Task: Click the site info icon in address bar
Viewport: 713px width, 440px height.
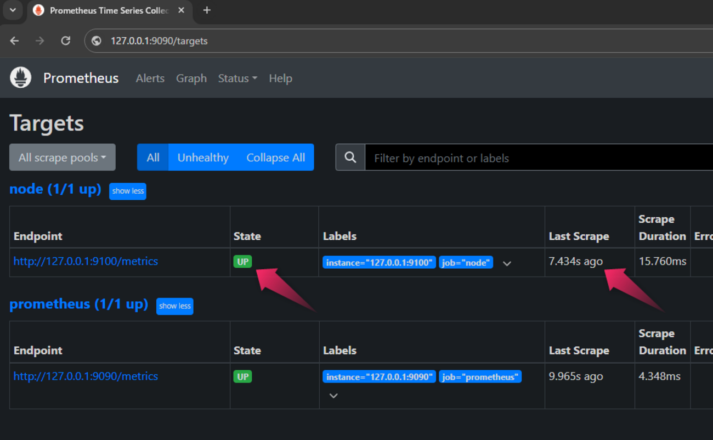Action: pyautogui.click(x=97, y=41)
